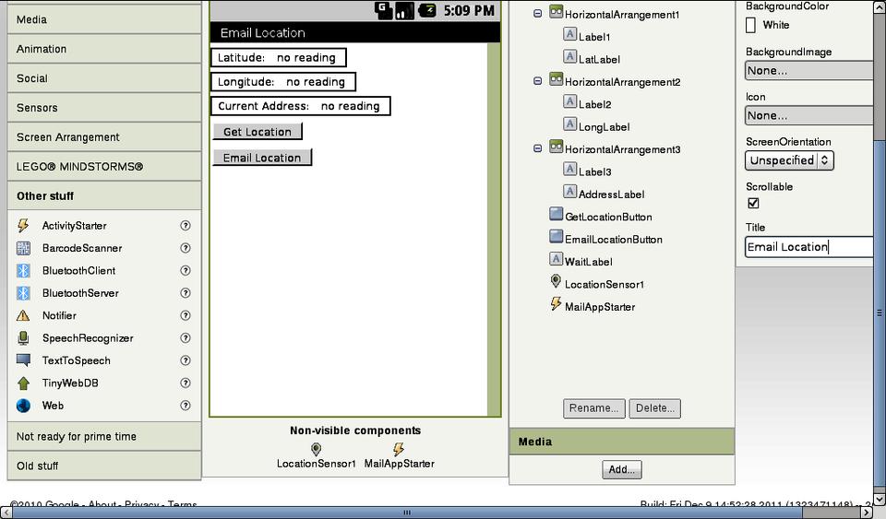Viewport: 886px width, 519px height.
Task: Open the ScreenOrientation dropdown
Action: tap(789, 160)
